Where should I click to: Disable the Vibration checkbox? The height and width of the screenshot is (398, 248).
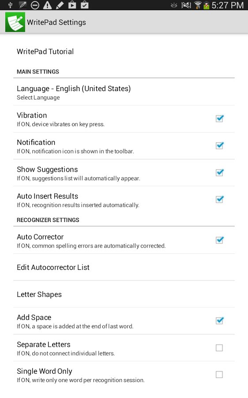coord(219,119)
